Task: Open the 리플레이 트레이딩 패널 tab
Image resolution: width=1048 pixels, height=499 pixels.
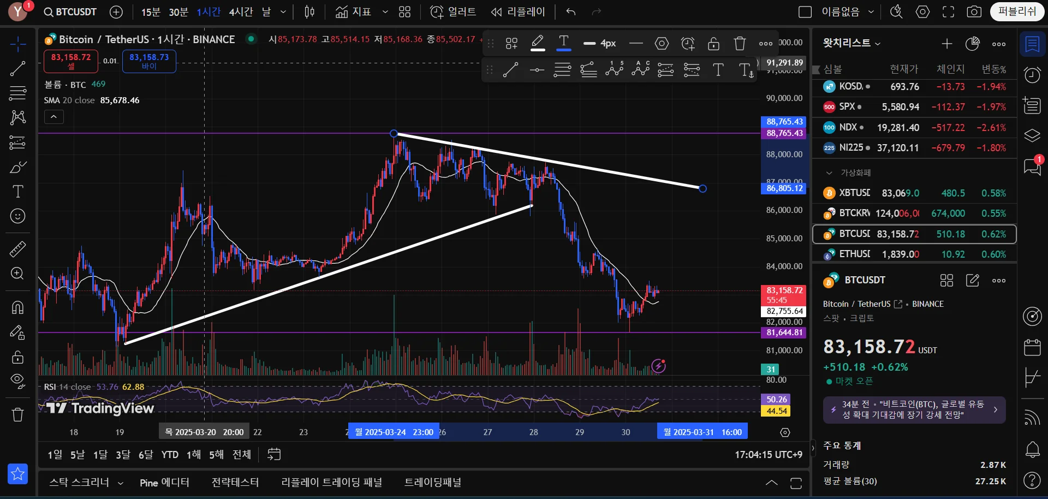Action: (x=332, y=483)
